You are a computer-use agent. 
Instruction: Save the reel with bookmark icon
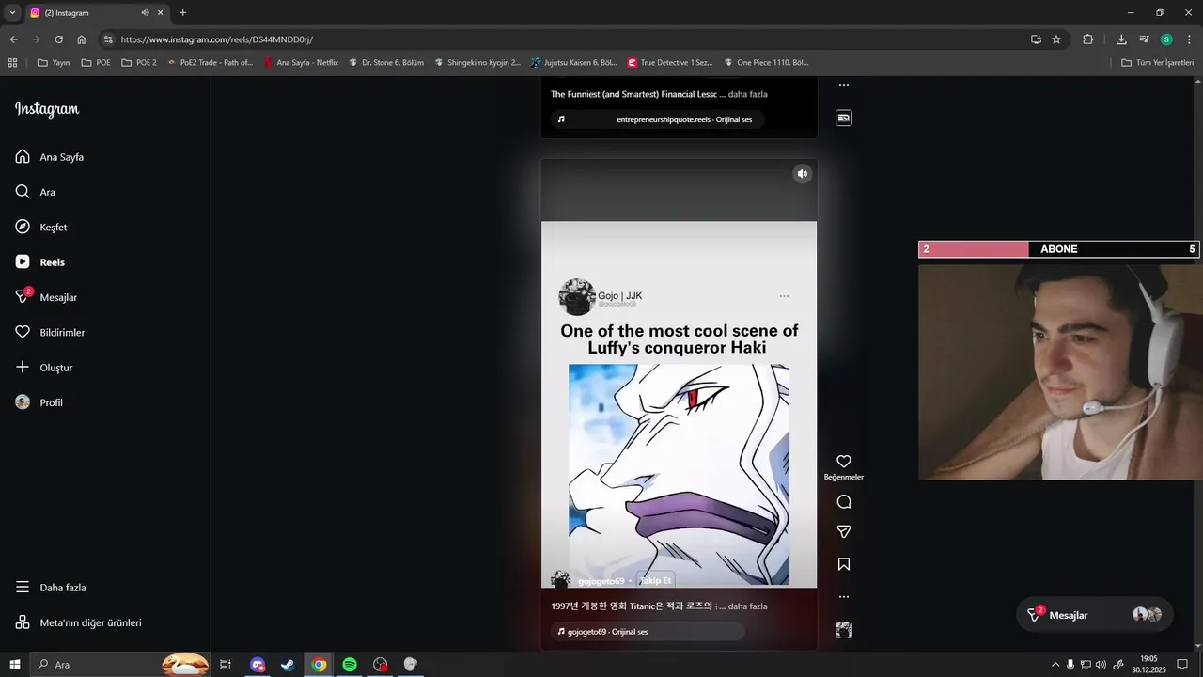point(844,564)
